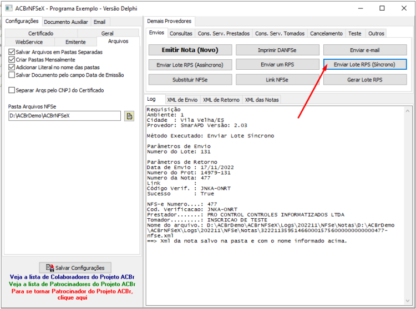Click the folder browse icon beside Pasta Arquivos NFSe
The image size is (416, 309).
[129, 116]
